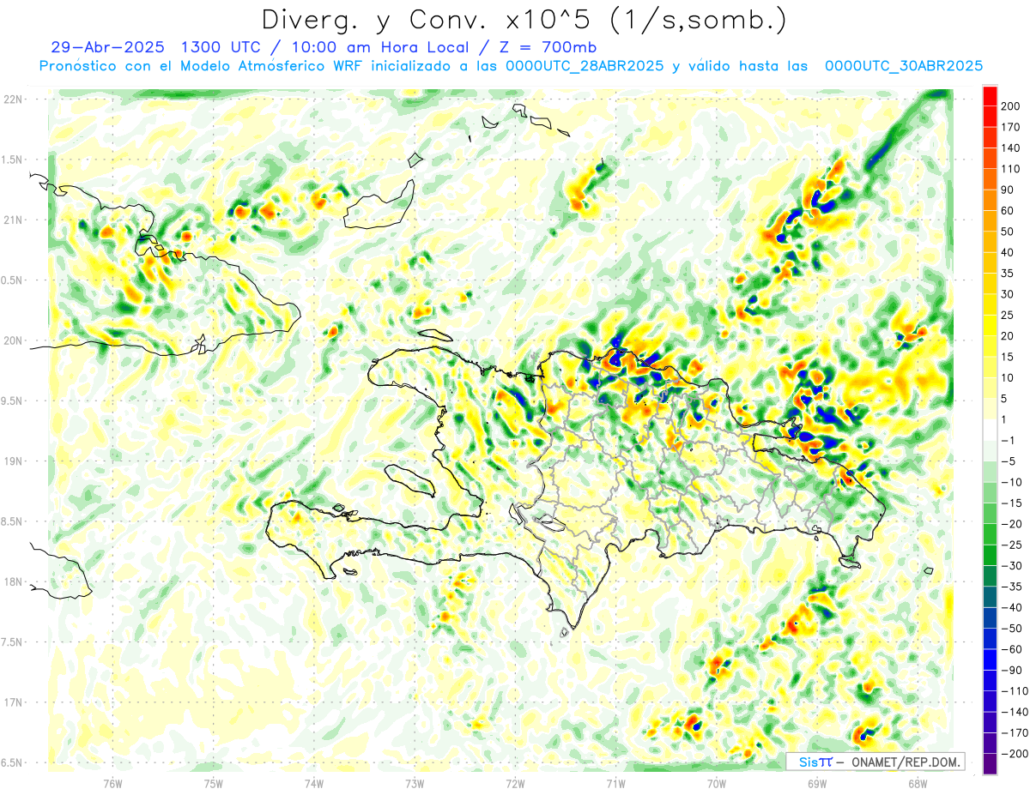Click the white swatch between 1 and -1
1030x795 pixels.
click(x=990, y=430)
